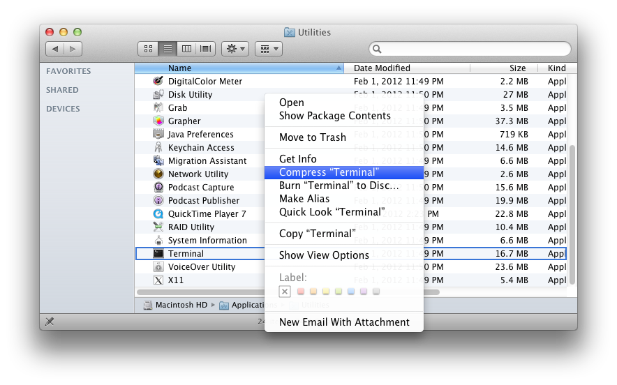Click the FAVORITES sidebar heading
Image resolution: width=617 pixels, height=385 pixels.
[x=68, y=71]
